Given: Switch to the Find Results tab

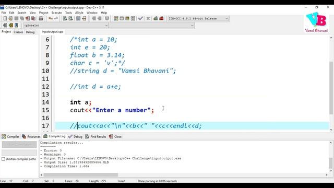Looking at the screenshot, I should coord(96,137).
